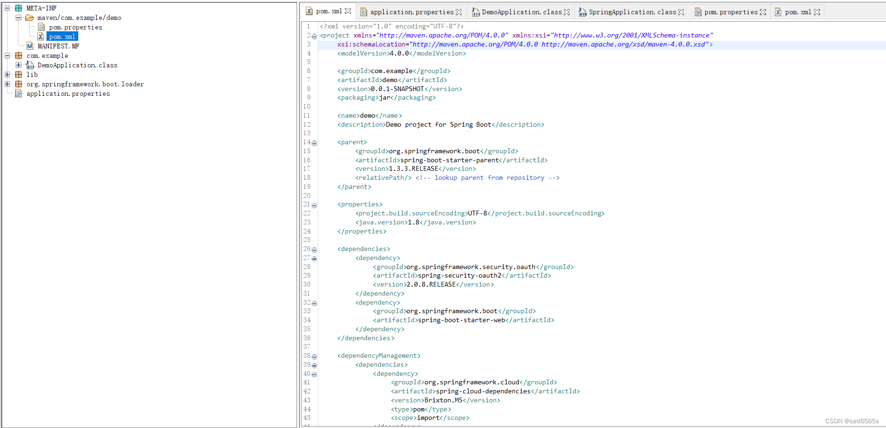886x428 pixels.
Task: Select the highlighted pom.xml tree item
Action: (62, 37)
